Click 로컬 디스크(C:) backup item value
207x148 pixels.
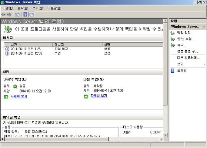click(36, 132)
